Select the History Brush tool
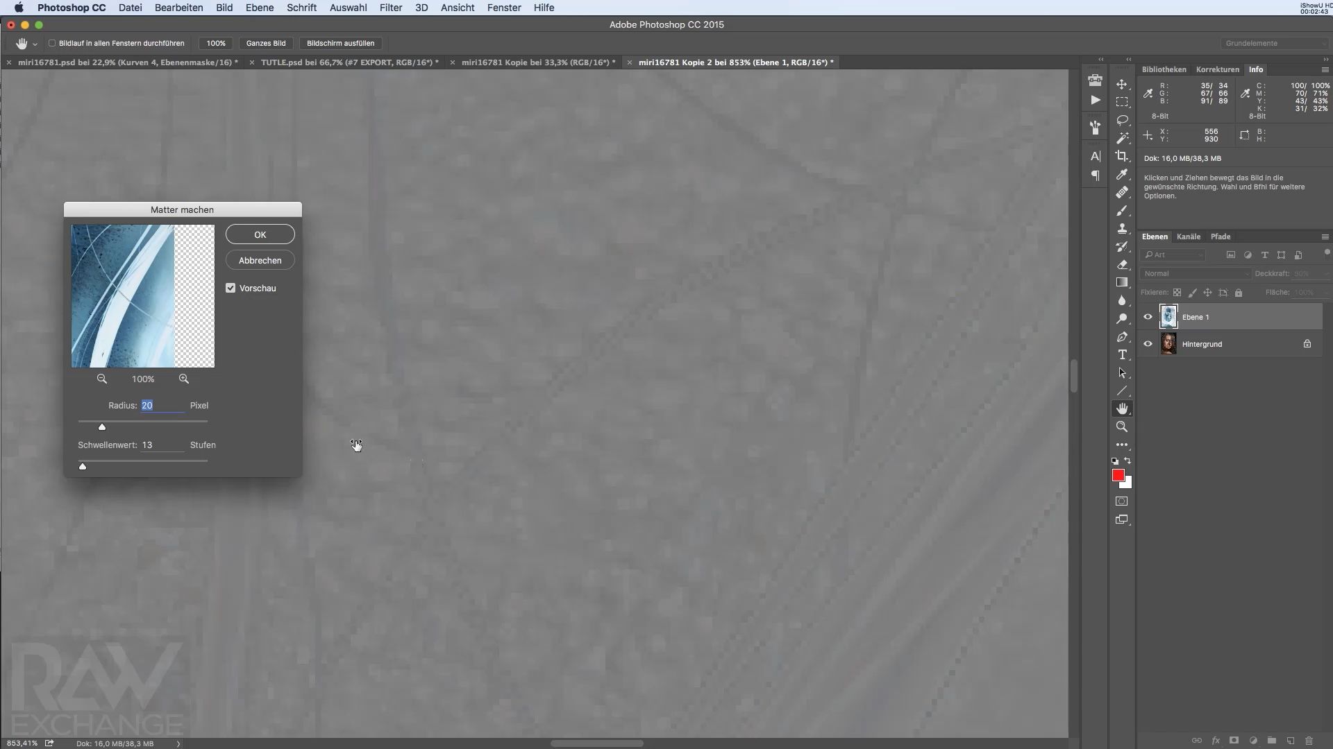1333x749 pixels. (x=1121, y=246)
